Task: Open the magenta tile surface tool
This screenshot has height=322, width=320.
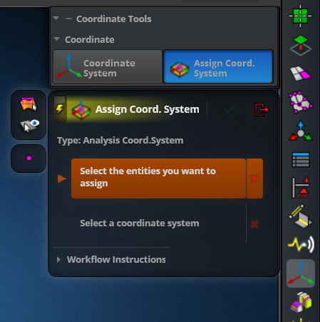Action: pyautogui.click(x=301, y=74)
